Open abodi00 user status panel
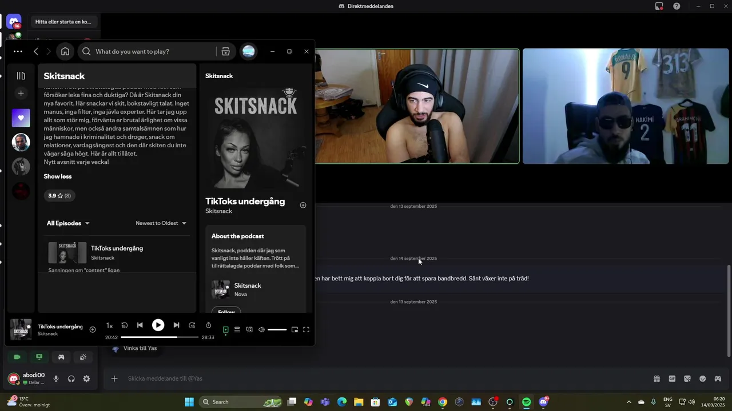The height and width of the screenshot is (411, 732). click(x=27, y=378)
